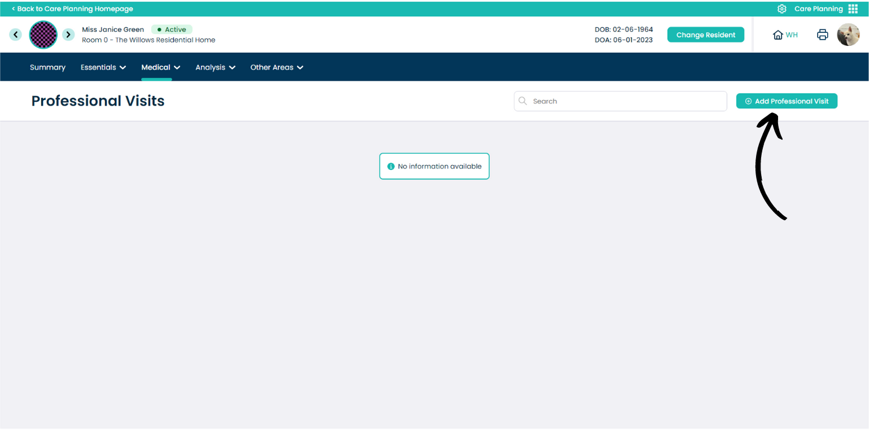The height and width of the screenshot is (431, 869).
Task: Expand the Analysis dropdown menu
Action: 215,67
